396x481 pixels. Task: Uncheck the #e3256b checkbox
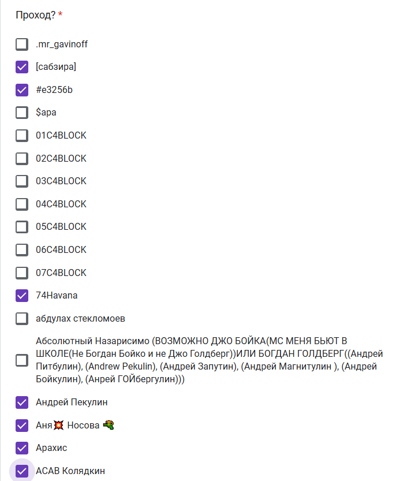tap(22, 90)
